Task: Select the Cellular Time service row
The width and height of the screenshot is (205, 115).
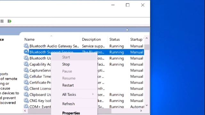Action: (x=40, y=76)
